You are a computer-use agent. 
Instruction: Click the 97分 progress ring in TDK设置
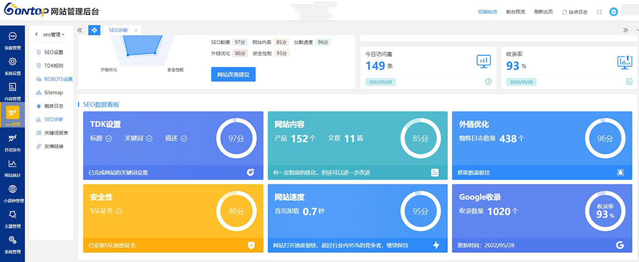236,138
